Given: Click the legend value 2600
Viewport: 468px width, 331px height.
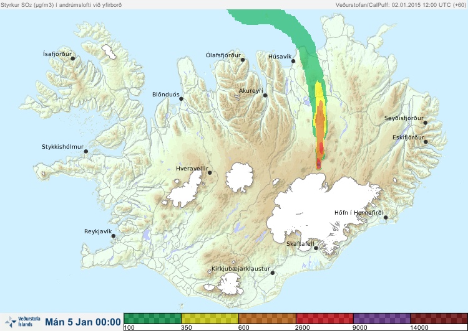Looking at the screenshot, I should (303, 328).
